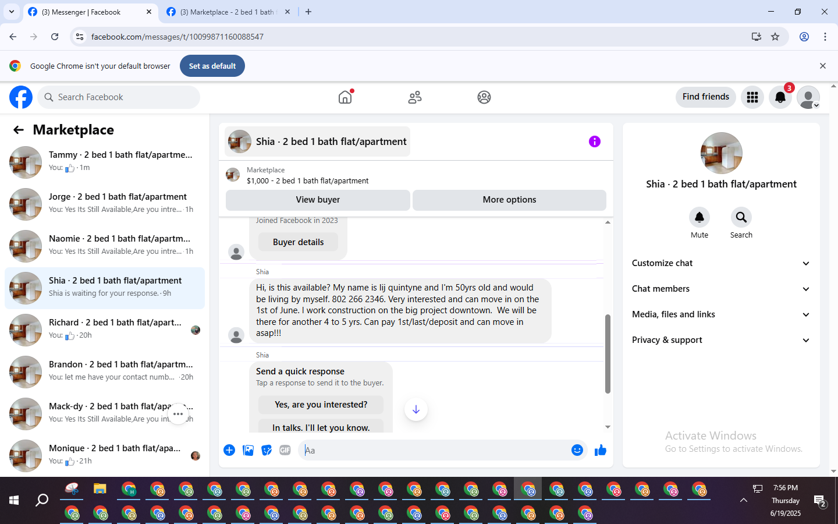Viewport: 838px width, 524px height.
Task: Open options menu on Mack-dy conversation
Action: coord(178,414)
